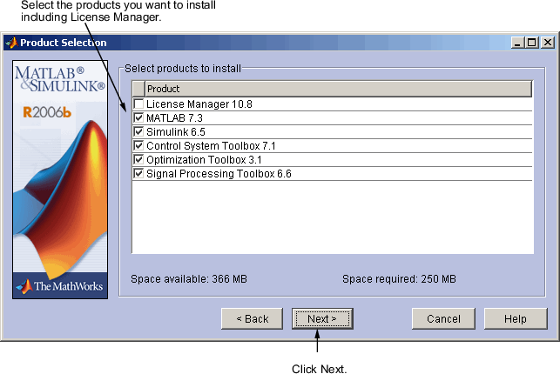The image size is (560, 374).
Task: Uncheck Optimization Toolbox 3.1 checkbox
Action: tap(138, 159)
